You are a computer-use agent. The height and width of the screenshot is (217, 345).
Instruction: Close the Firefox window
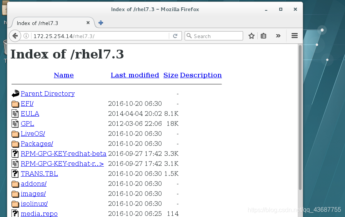point(295,9)
